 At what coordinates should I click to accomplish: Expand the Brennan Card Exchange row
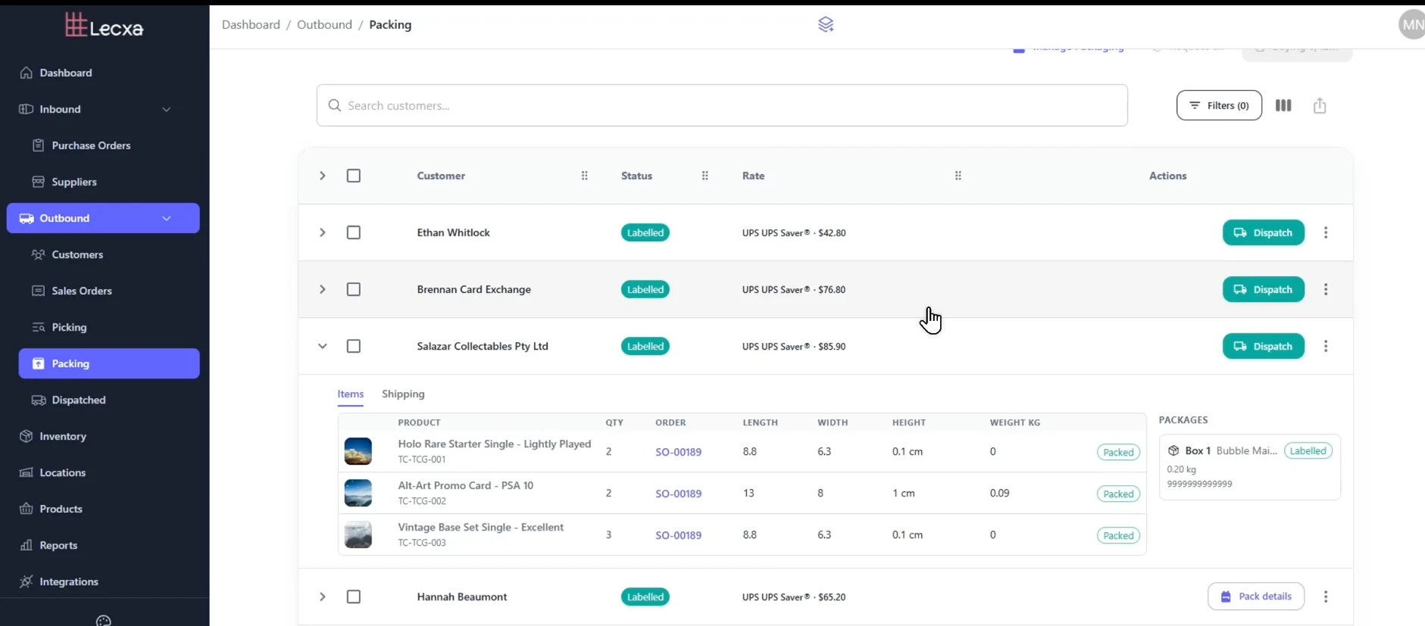[322, 289]
